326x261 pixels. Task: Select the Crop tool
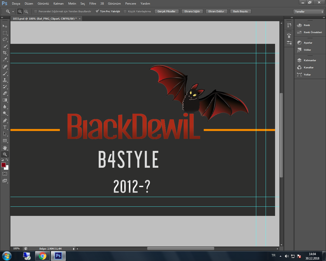pyautogui.click(x=5, y=53)
